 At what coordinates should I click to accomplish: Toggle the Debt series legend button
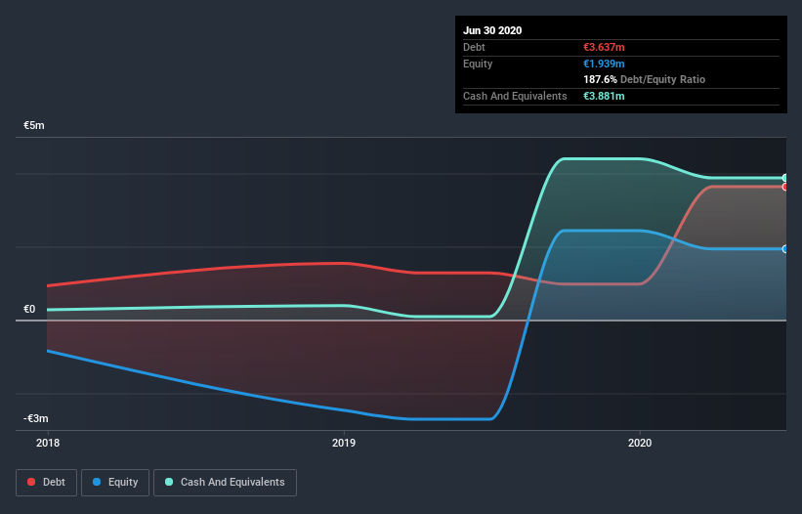point(46,483)
